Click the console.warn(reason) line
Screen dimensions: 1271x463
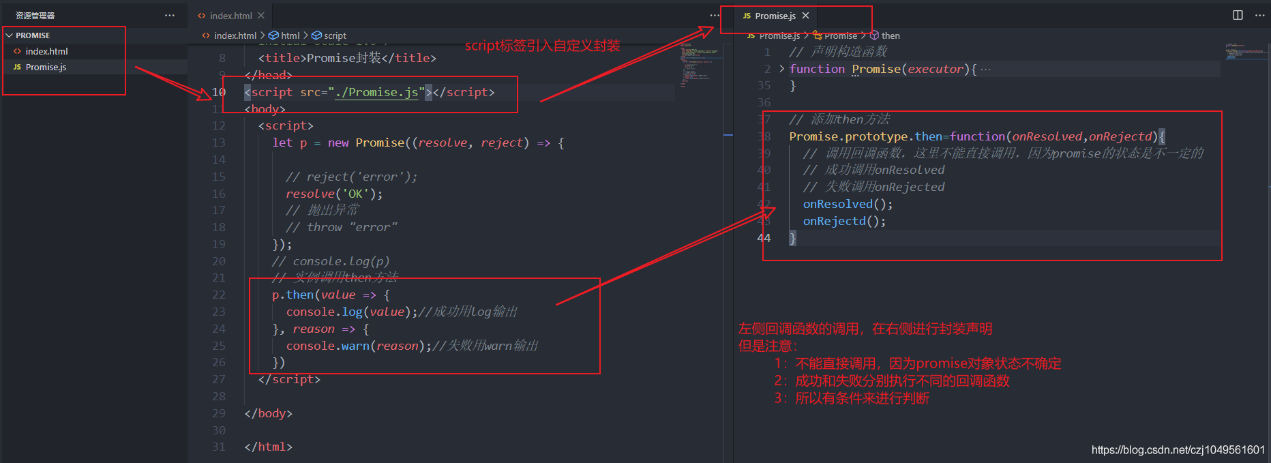coord(412,346)
